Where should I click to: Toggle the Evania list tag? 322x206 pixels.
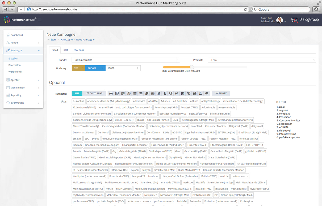click(x=95, y=138)
